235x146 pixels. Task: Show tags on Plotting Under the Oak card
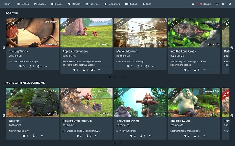pyautogui.click(x=79, y=136)
